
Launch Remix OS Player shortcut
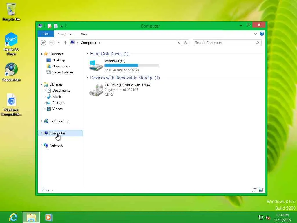click(11, 44)
